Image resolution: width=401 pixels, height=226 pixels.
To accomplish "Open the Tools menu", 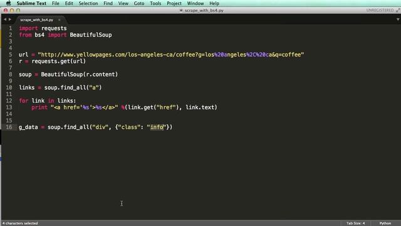I will point(155,3).
